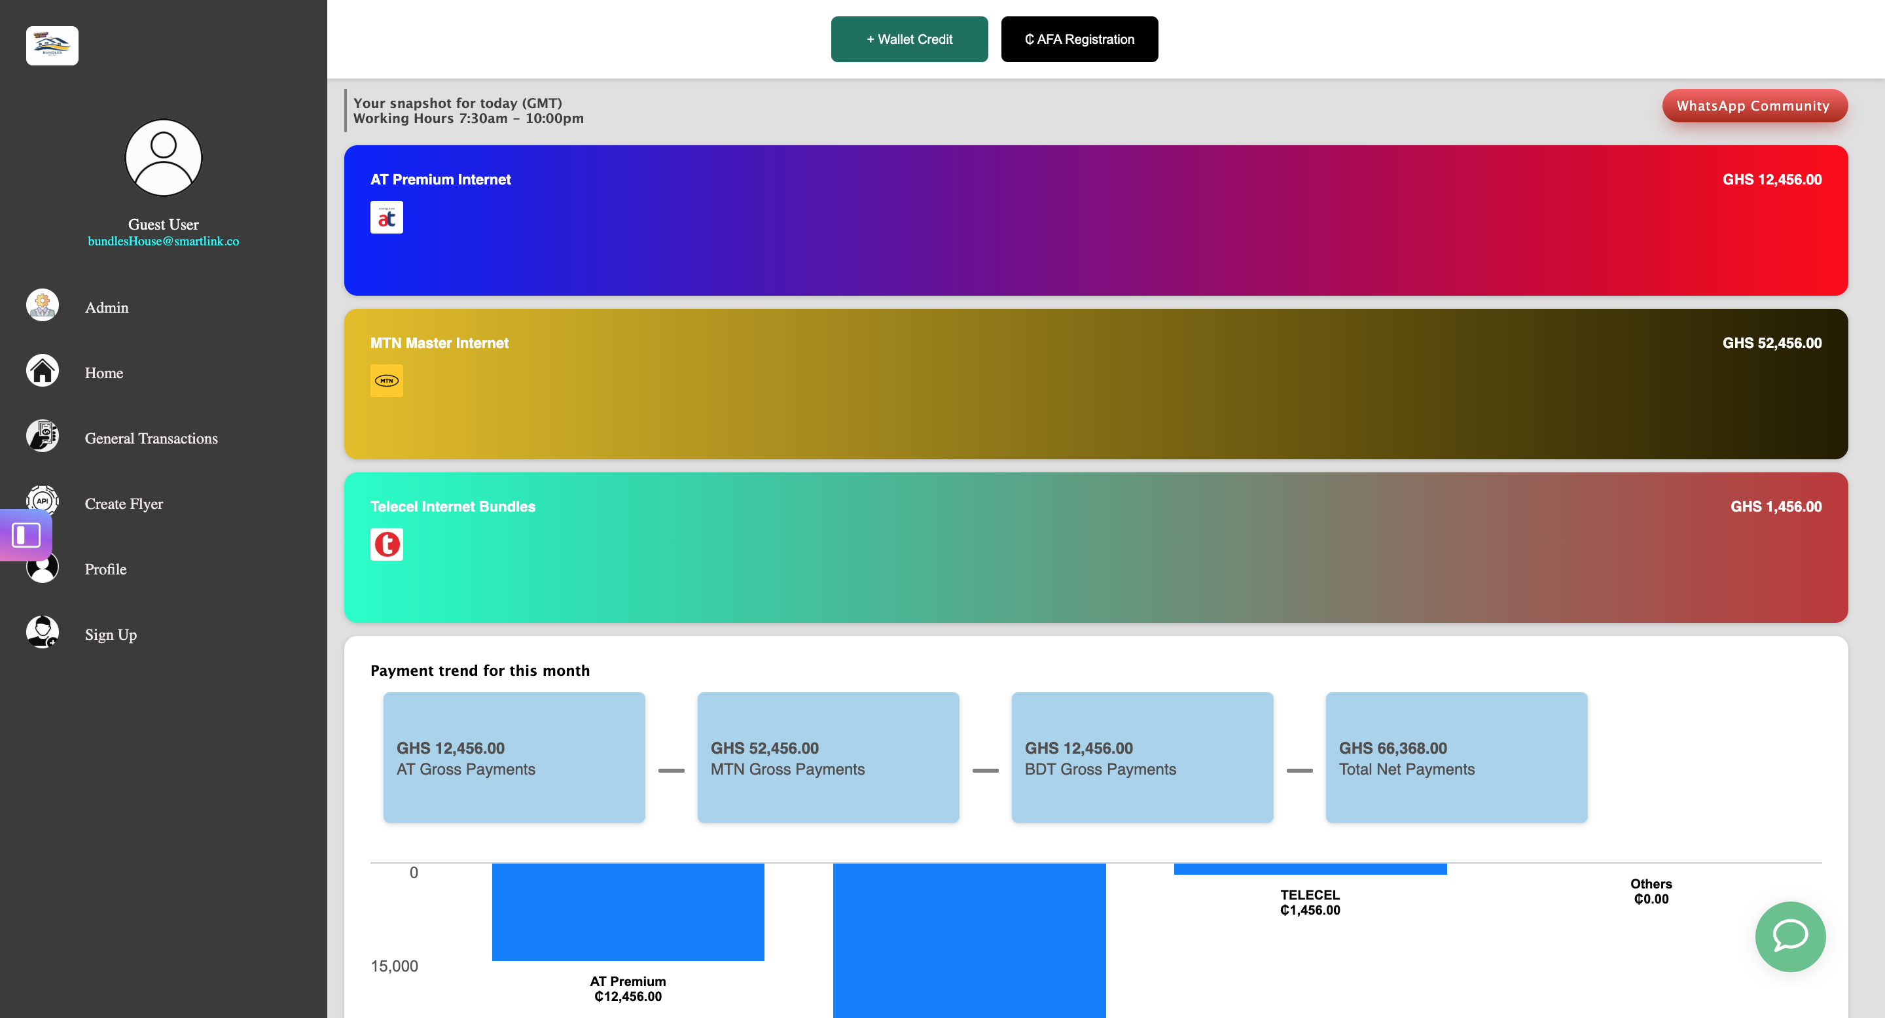Screen dimensions: 1885x1018
Task: Click the GHS 12,456.00 amount on AT card
Action: [1772, 180]
